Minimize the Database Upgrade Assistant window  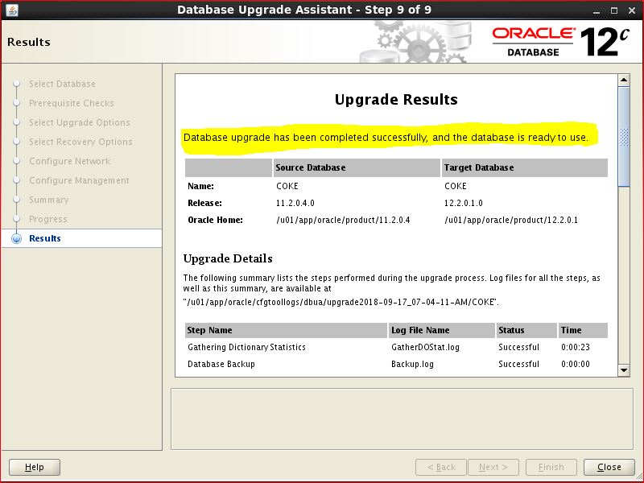point(596,10)
